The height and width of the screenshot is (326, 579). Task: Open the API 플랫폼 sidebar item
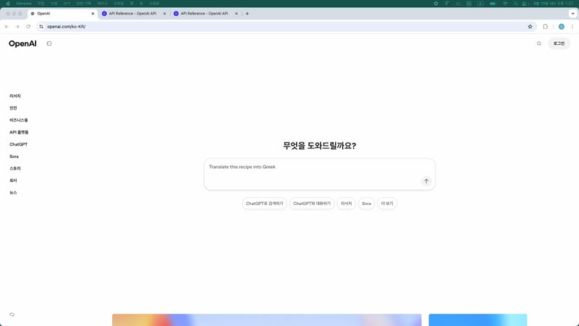click(19, 132)
